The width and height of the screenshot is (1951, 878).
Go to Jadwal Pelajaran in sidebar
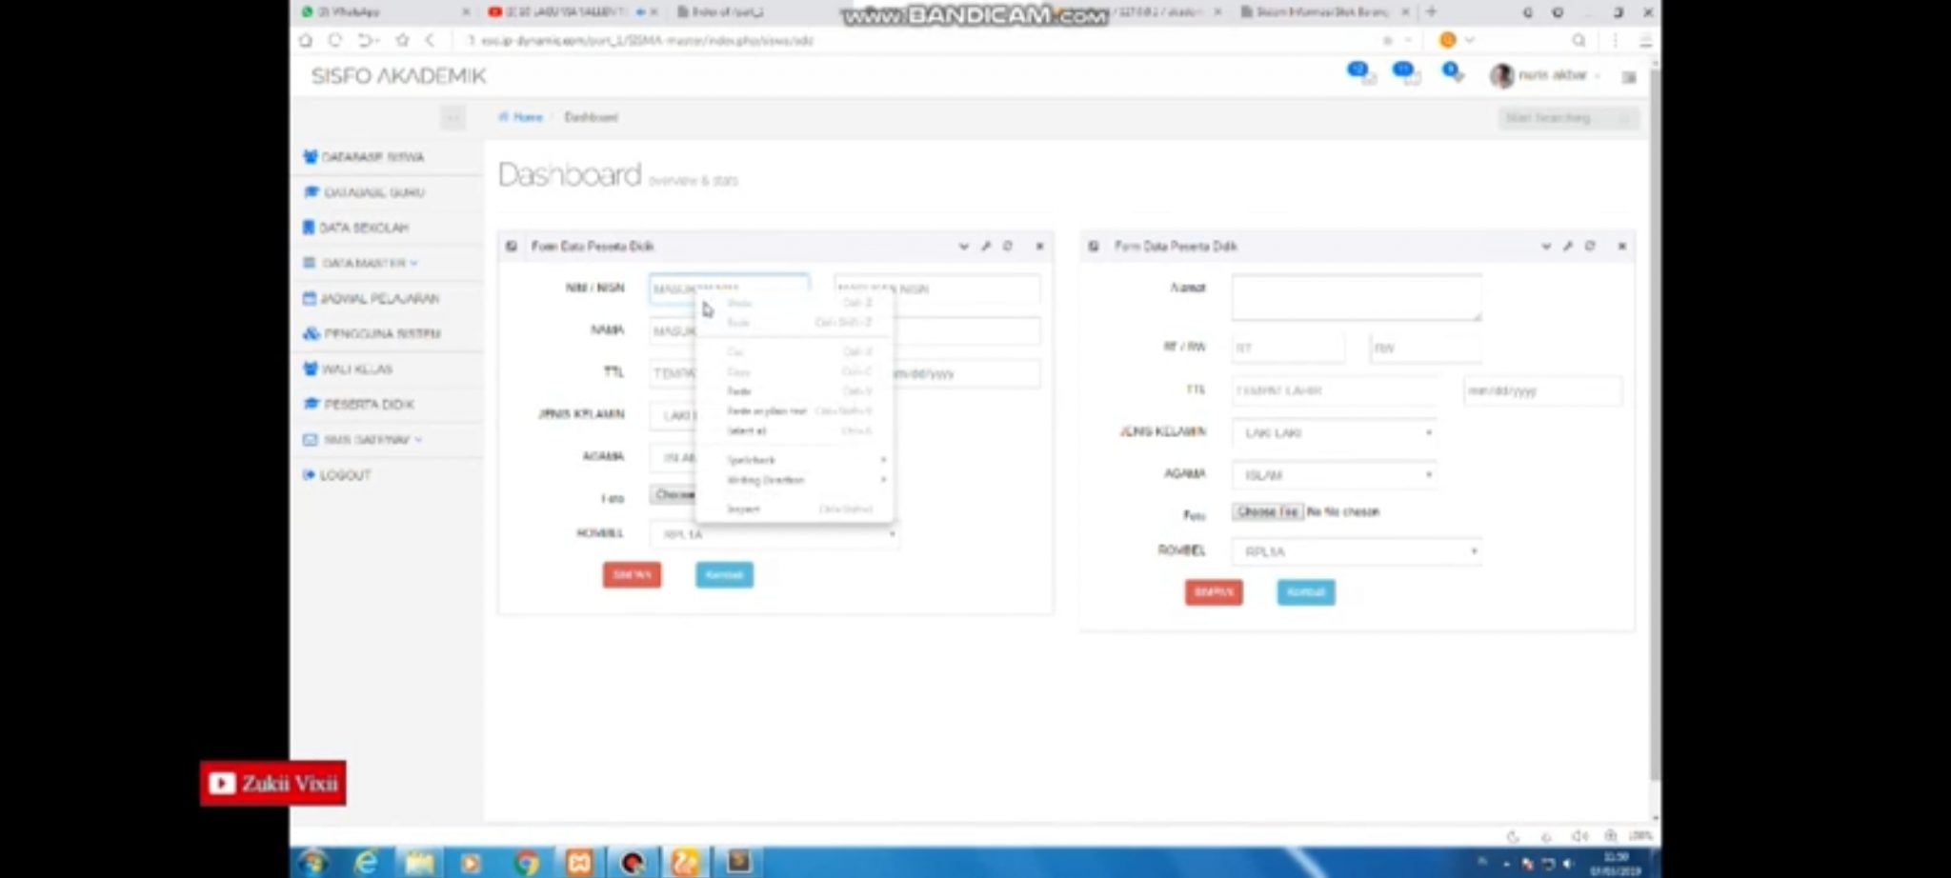378,299
